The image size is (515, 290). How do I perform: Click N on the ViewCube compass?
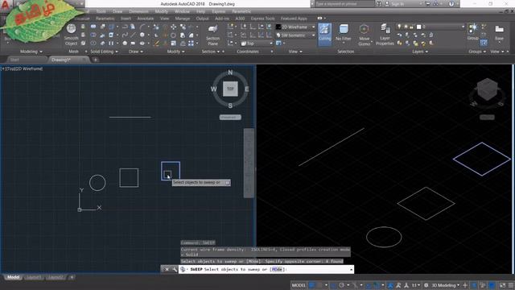pyautogui.click(x=230, y=72)
